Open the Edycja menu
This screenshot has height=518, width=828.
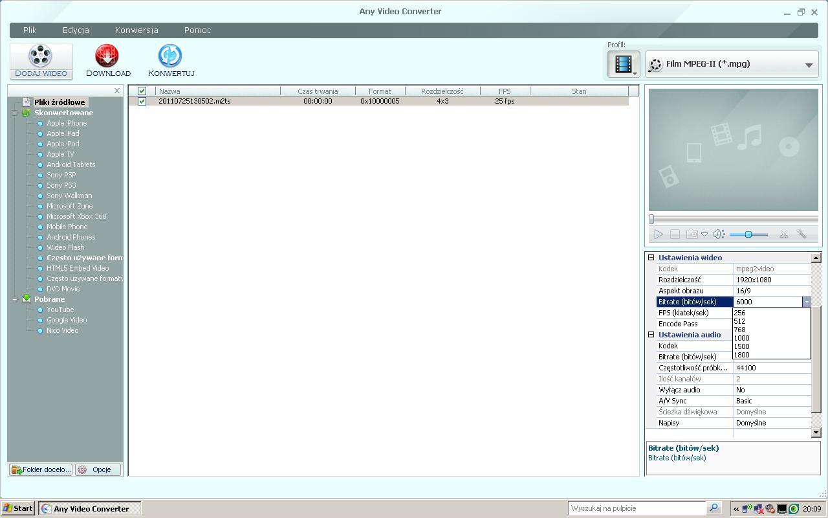76,30
